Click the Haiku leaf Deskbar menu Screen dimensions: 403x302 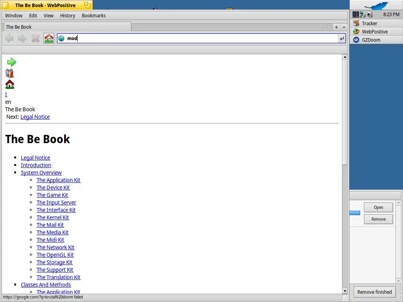(x=376, y=5)
